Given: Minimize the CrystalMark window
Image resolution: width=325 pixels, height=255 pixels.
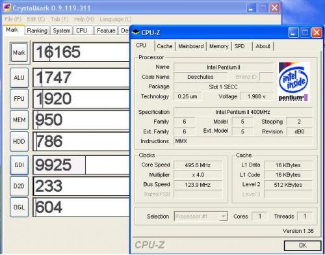Looking at the screenshot, I should [x=251, y=8].
